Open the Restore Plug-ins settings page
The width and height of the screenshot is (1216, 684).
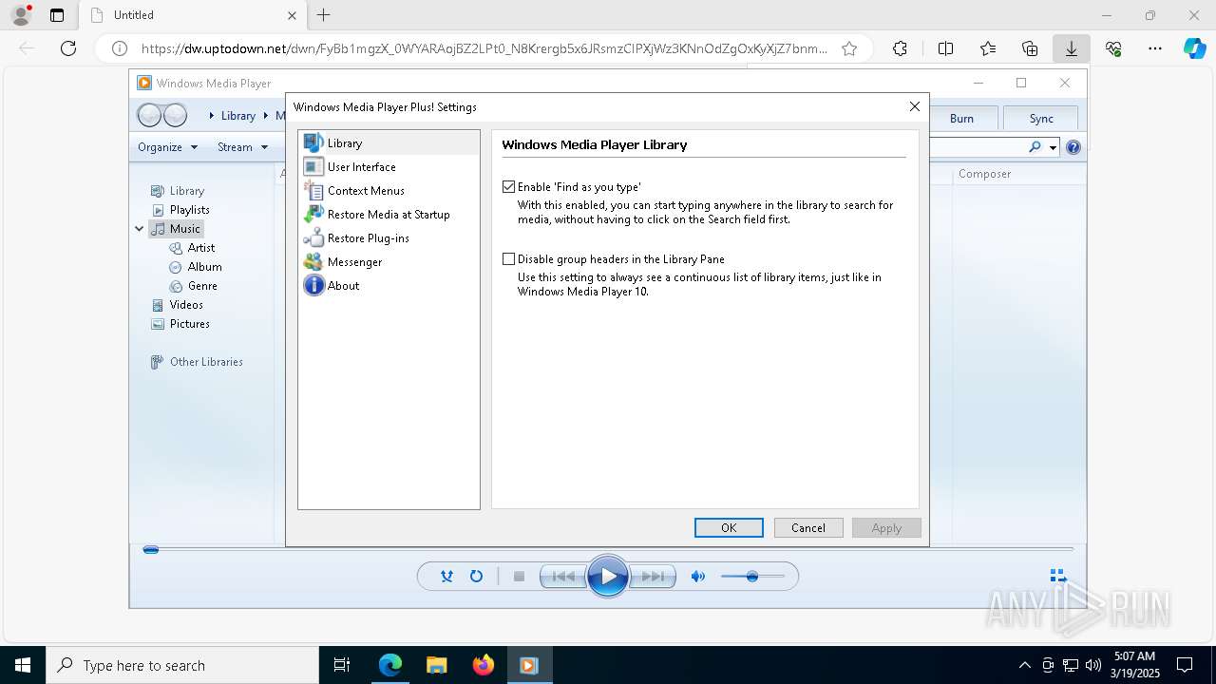(368, 237)
